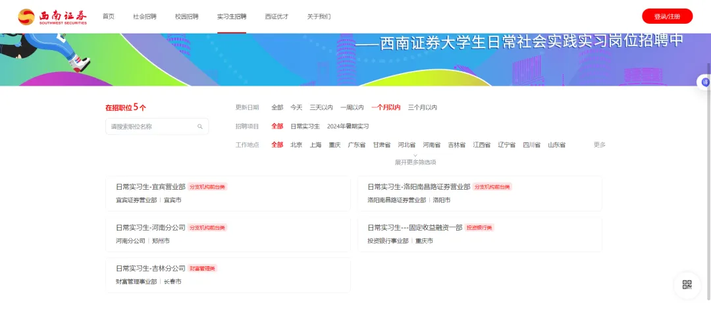The image size is (711, 330).
Task: Filter update date by 三个月以内
Action: (x=423, y=107)
